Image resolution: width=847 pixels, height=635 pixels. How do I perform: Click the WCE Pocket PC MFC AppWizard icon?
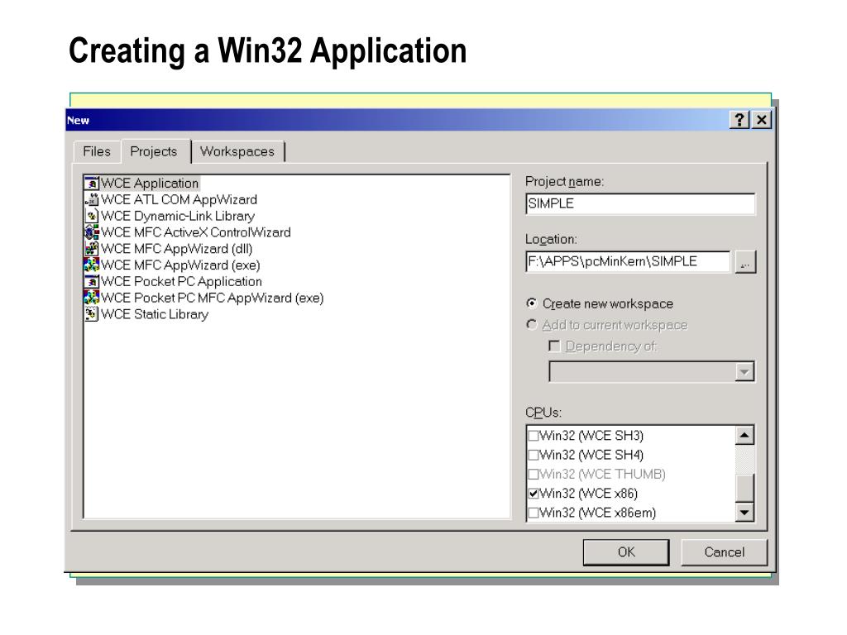click(x=92, y=298)
